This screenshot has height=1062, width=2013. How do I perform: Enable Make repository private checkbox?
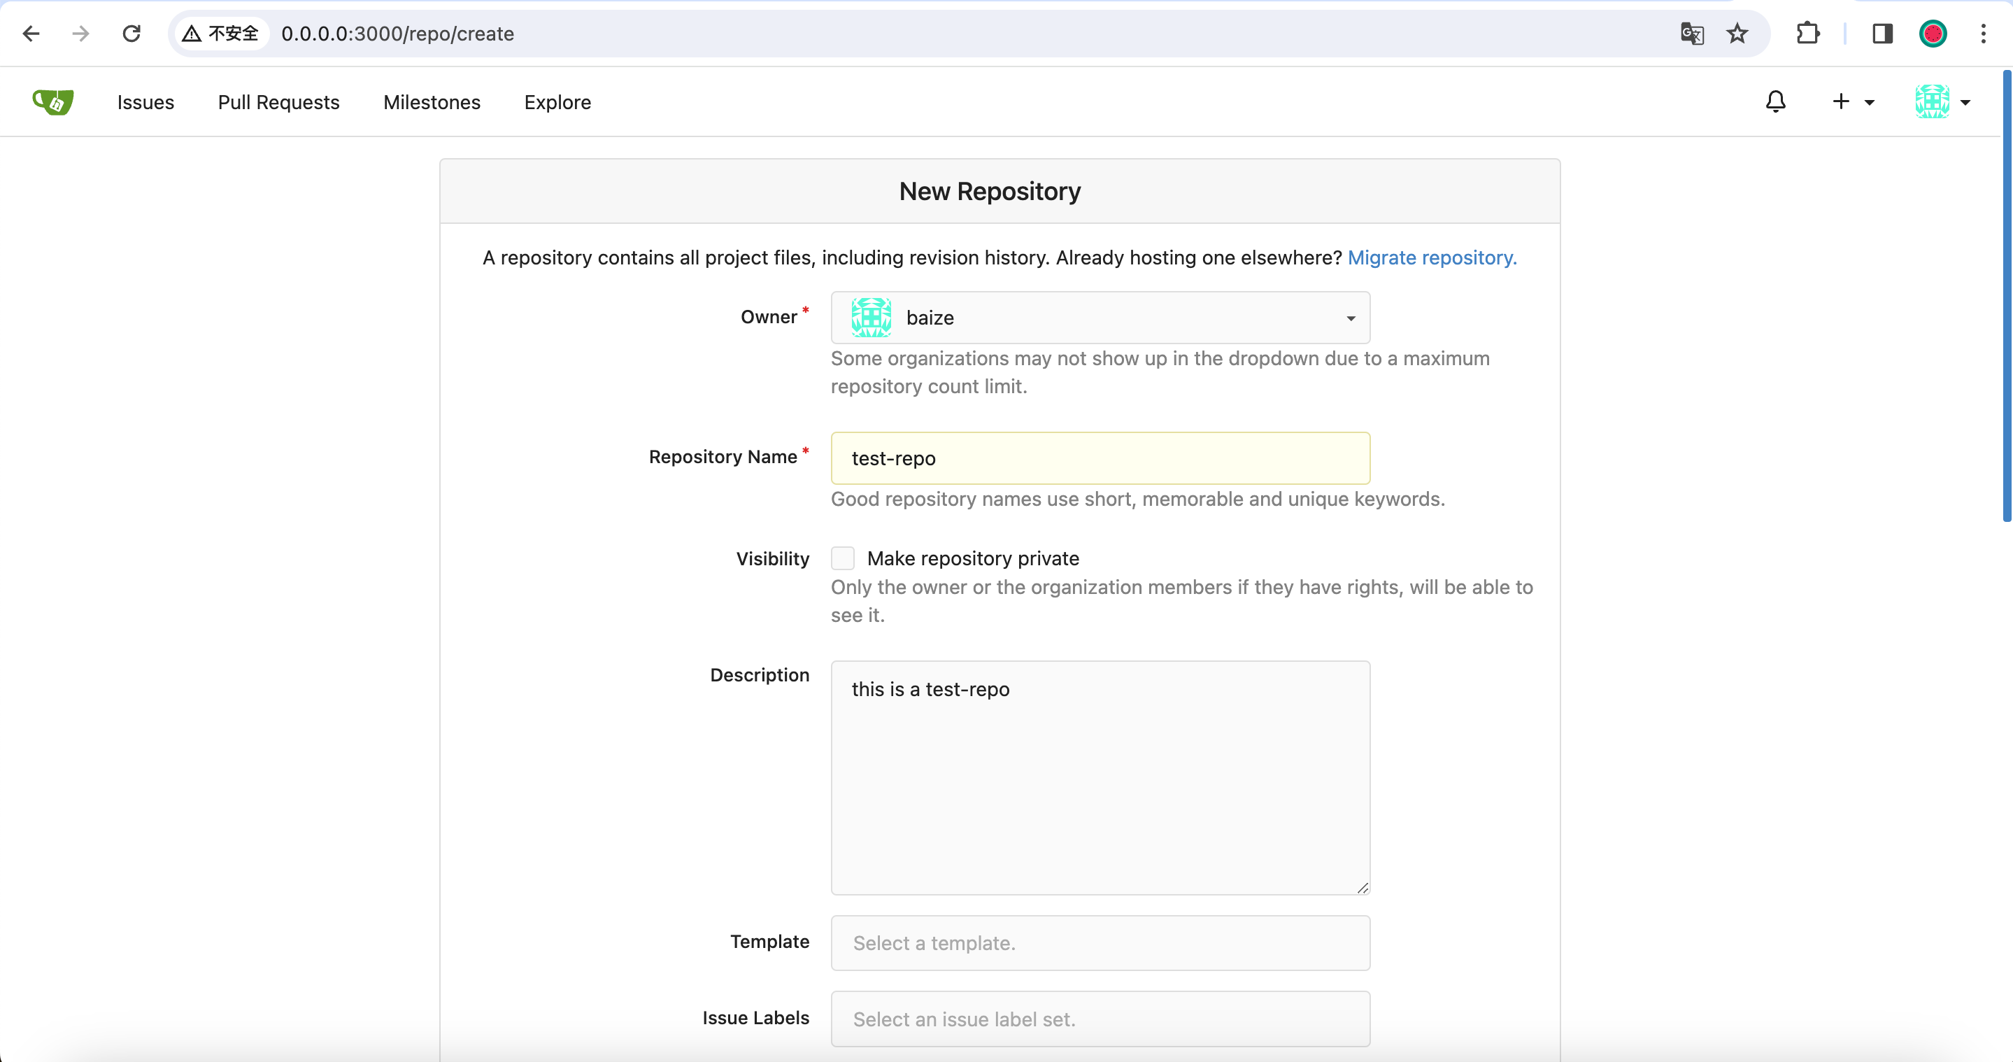click(842, 558)
